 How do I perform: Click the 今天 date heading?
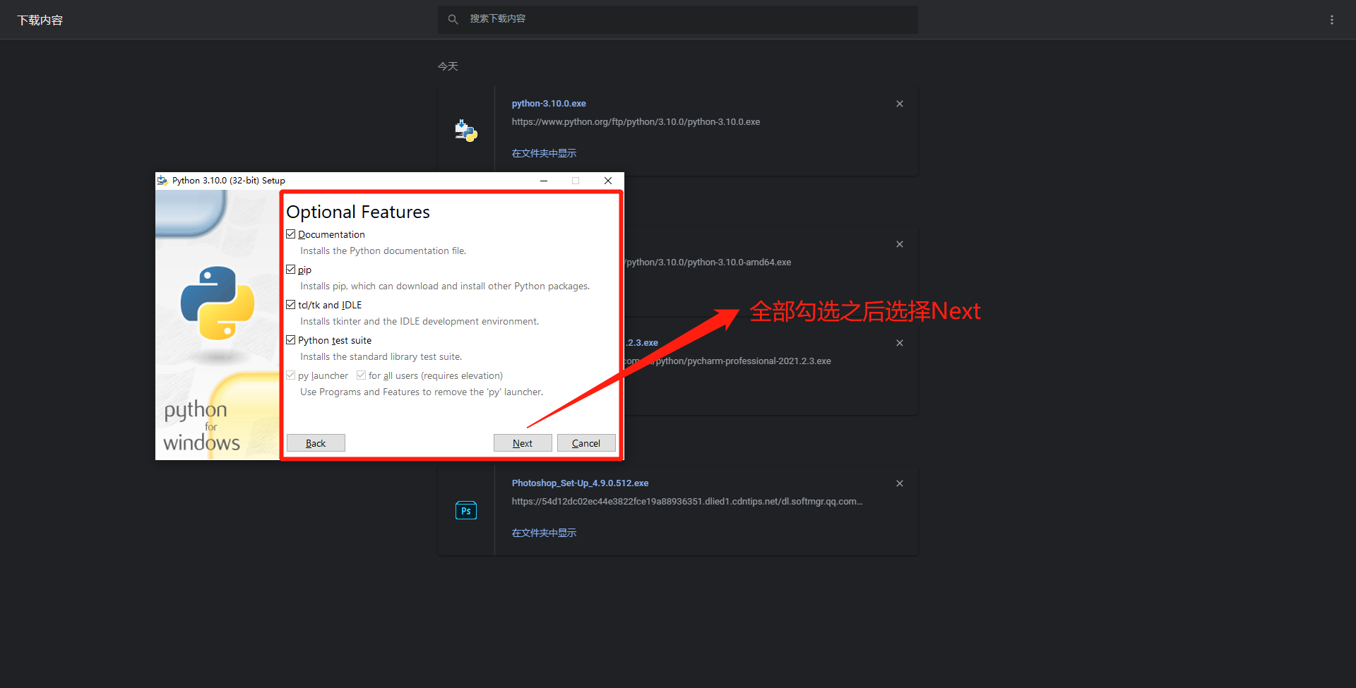point(448,66)
